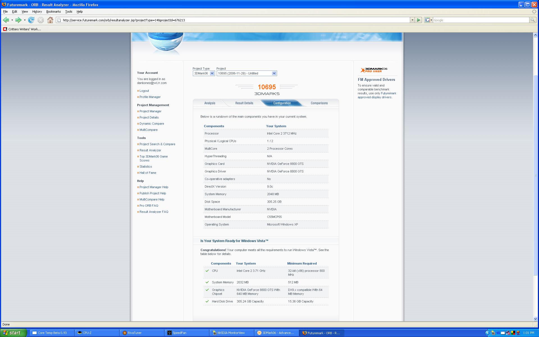The height and width of the screenshot is (337, 539).
Task: Open Dynamic Compare link
Action: click(152, 124)
